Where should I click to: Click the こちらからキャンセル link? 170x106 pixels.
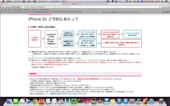tap(96, 90)
